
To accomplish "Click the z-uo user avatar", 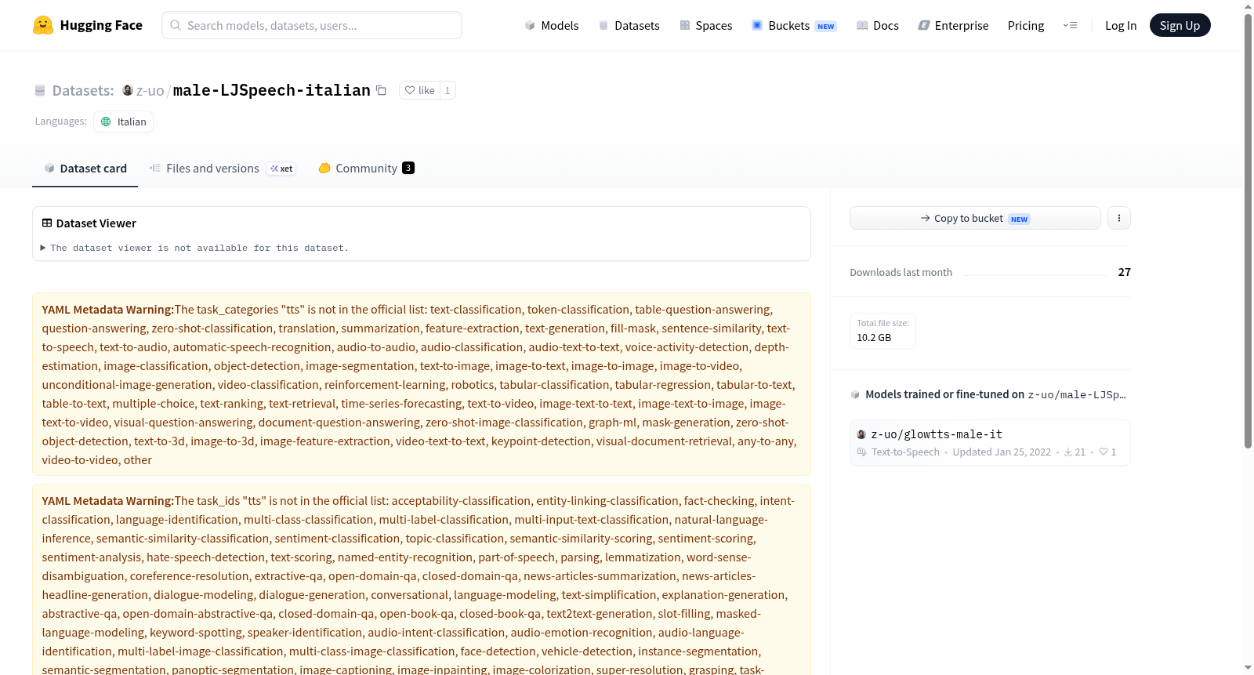I will (128, 90).
